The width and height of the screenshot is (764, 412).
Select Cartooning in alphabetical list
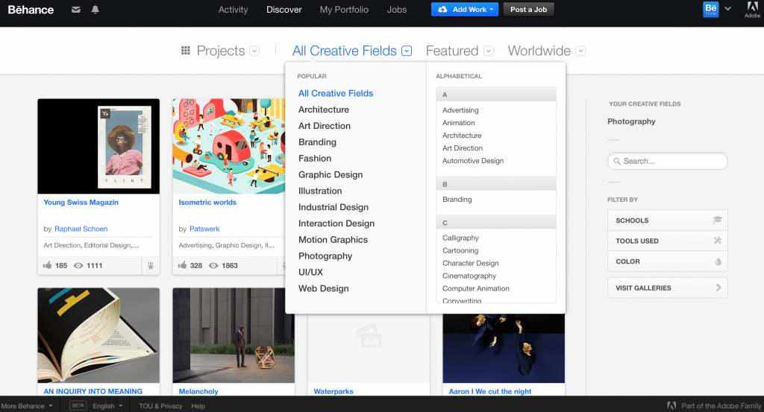(460, 250)
